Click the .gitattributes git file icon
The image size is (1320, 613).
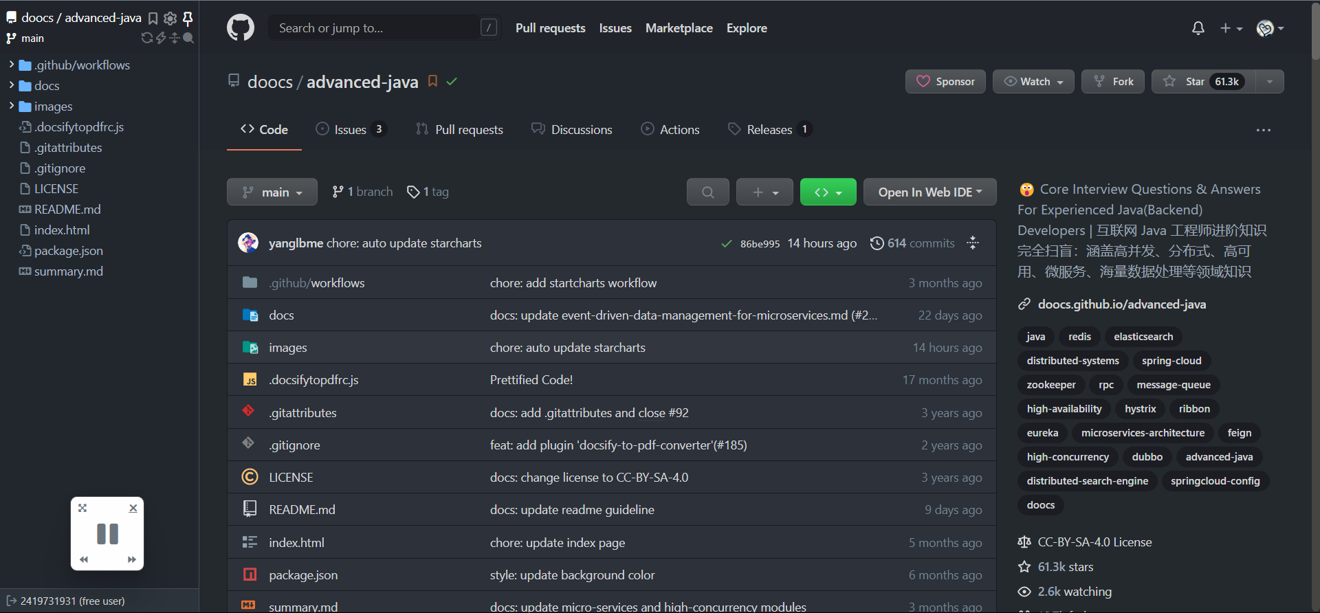pyautogui.click(x=249, y=411)
